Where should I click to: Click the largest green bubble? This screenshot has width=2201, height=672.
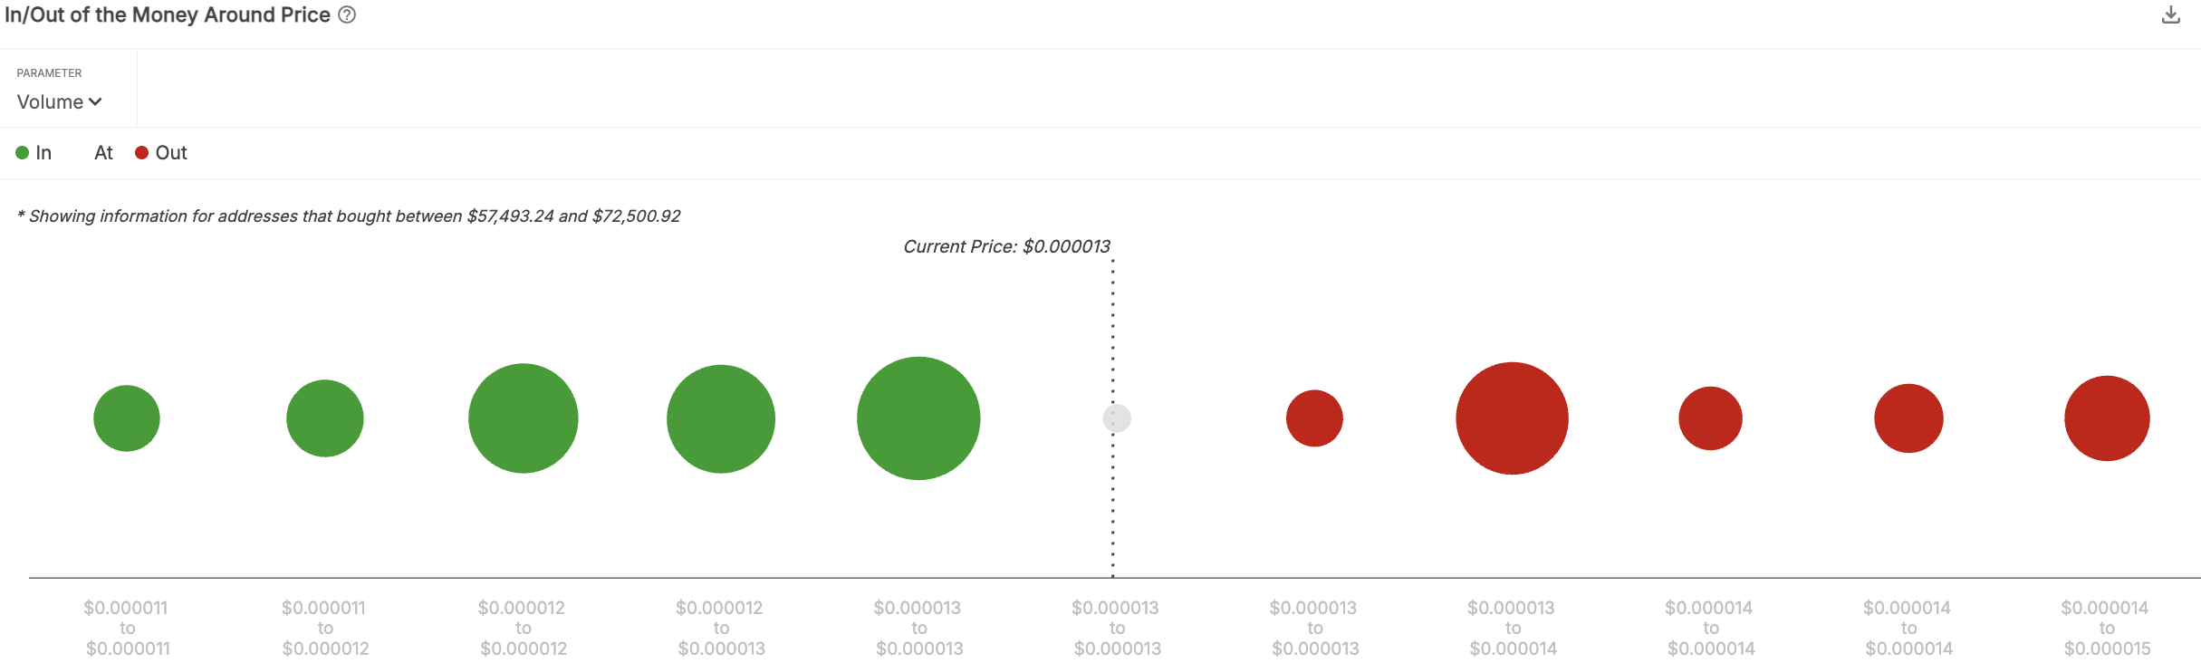(918, 418)
